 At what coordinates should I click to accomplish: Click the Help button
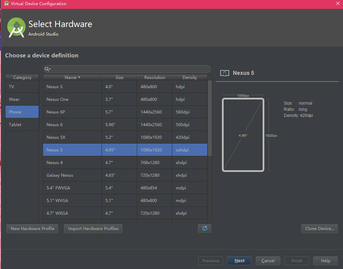pos(326,261)
